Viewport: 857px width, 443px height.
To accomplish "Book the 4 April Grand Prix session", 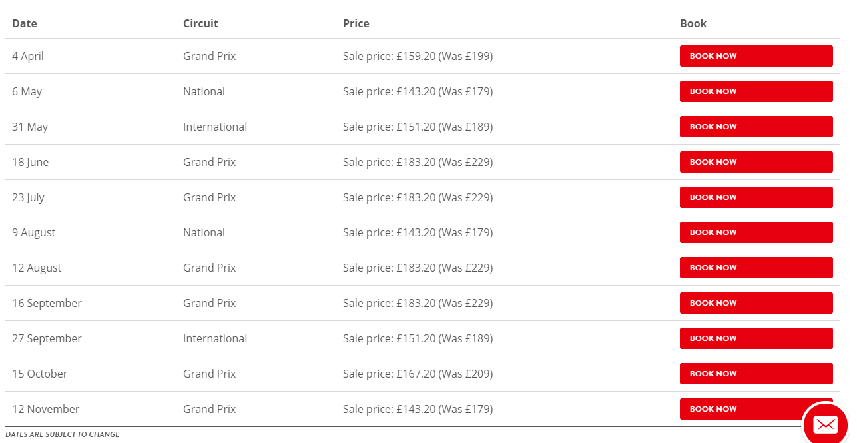I will point(756,56).
